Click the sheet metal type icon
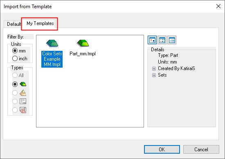Screen dimensions: 225x159 pyautogui.click(x=23, y=110)
